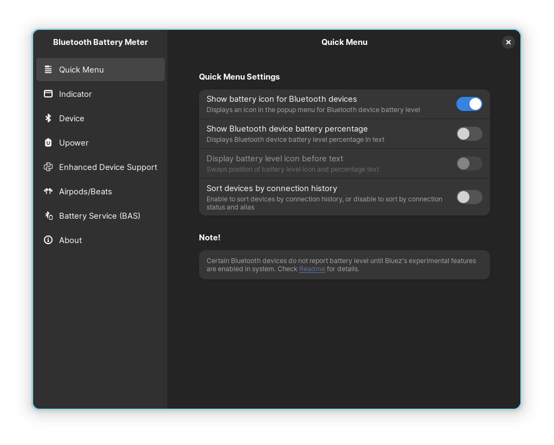Viewport: 554px width, 445px height.
Task: Click the Indicator panel icon in sidebar
Action: point(48,94)
